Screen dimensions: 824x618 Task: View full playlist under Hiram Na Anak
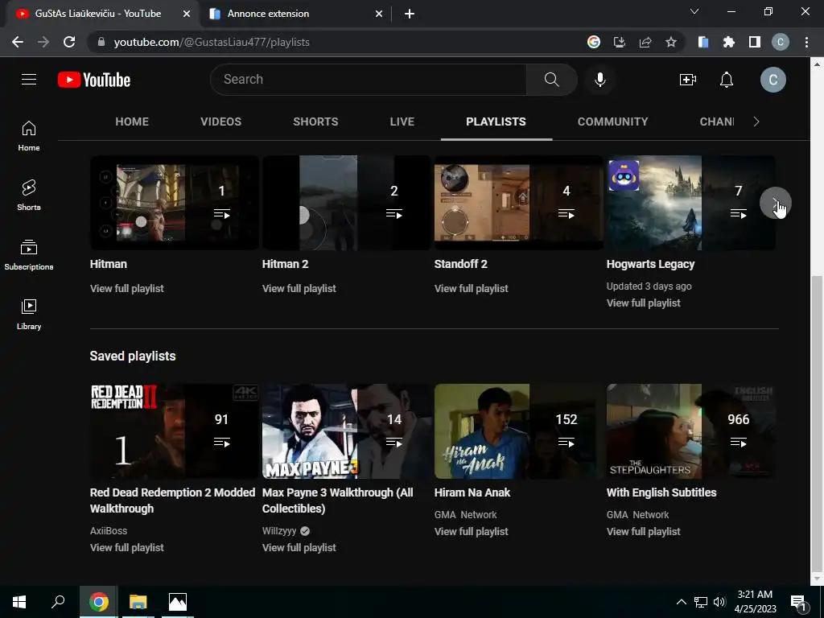tap(472, 532)
